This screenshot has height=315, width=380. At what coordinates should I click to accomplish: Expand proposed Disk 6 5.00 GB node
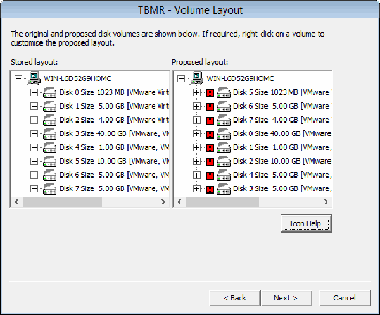point(197,106)
